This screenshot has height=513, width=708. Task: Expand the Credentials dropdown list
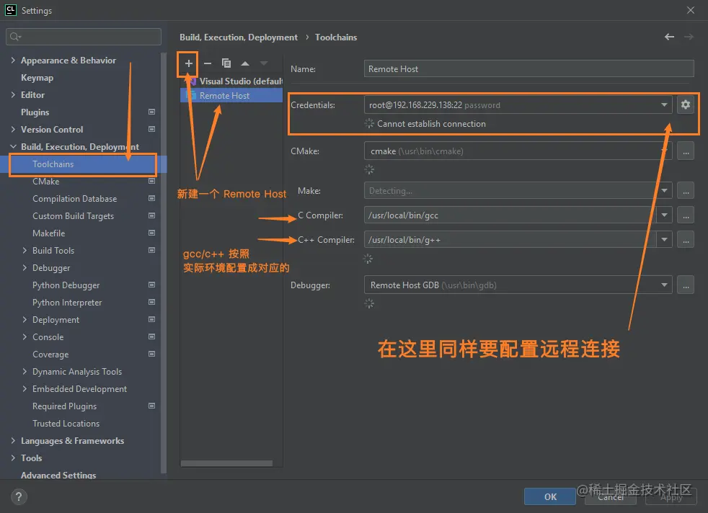tap(665, 104)
